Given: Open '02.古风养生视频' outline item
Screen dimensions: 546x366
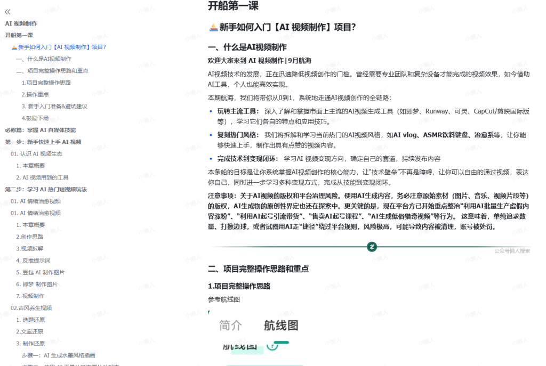Looking at the screenshot, I should point(31,308).
